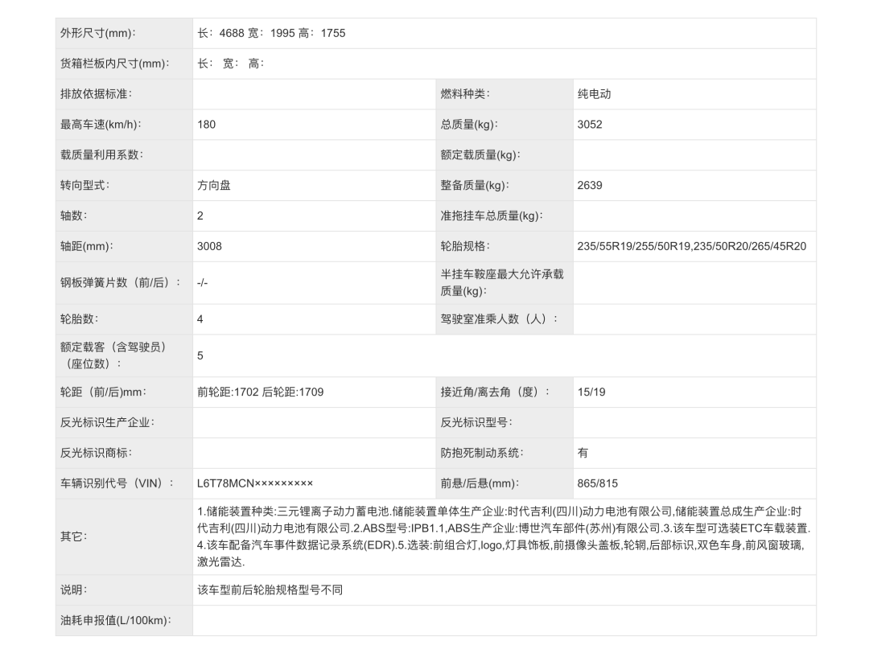
Task: Select the tire specification value 235/55R19
Action: point(691,246)
